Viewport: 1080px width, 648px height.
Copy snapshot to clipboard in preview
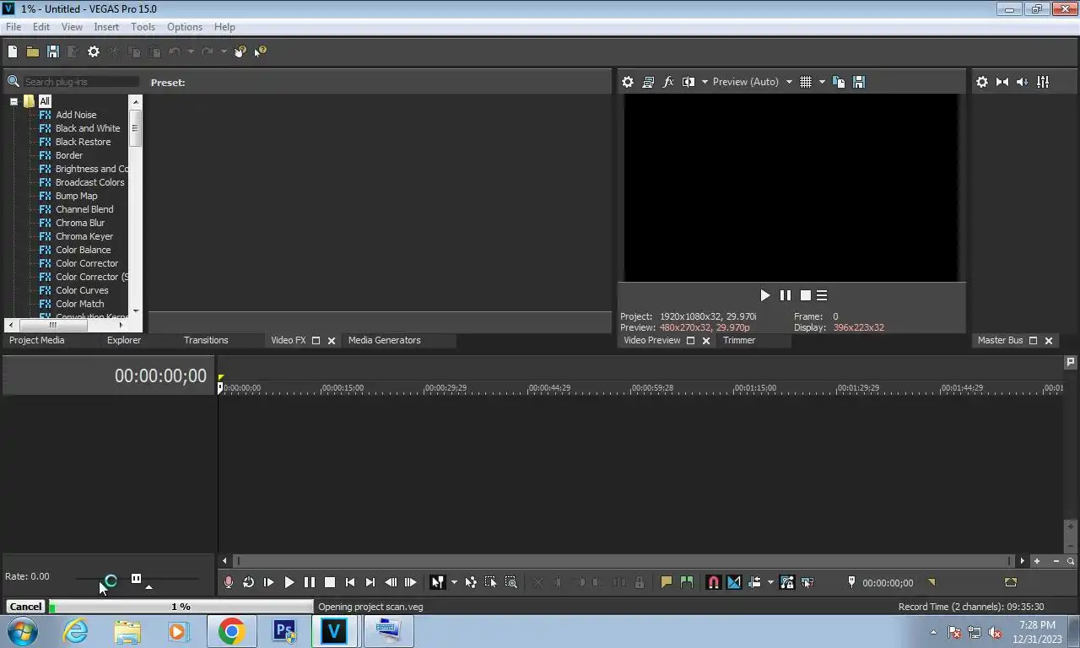(839, 82)
